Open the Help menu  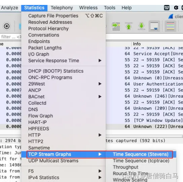click(x=126, y=8)
